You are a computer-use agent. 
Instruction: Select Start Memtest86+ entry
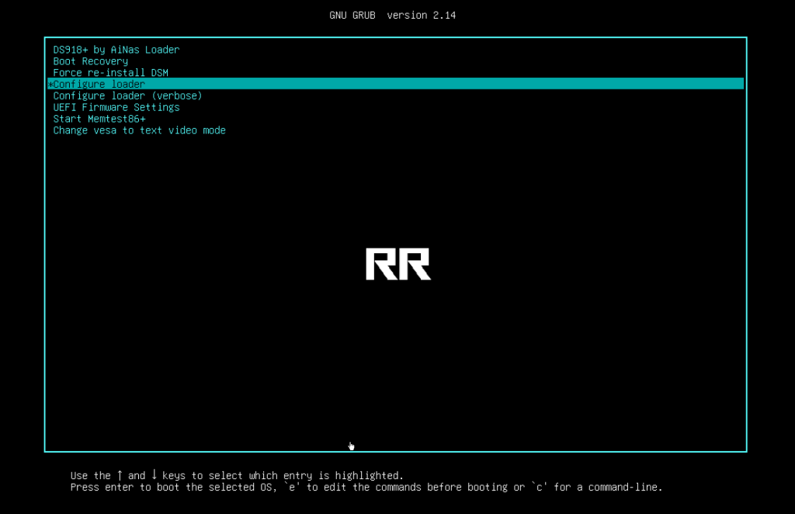(99, 119)
